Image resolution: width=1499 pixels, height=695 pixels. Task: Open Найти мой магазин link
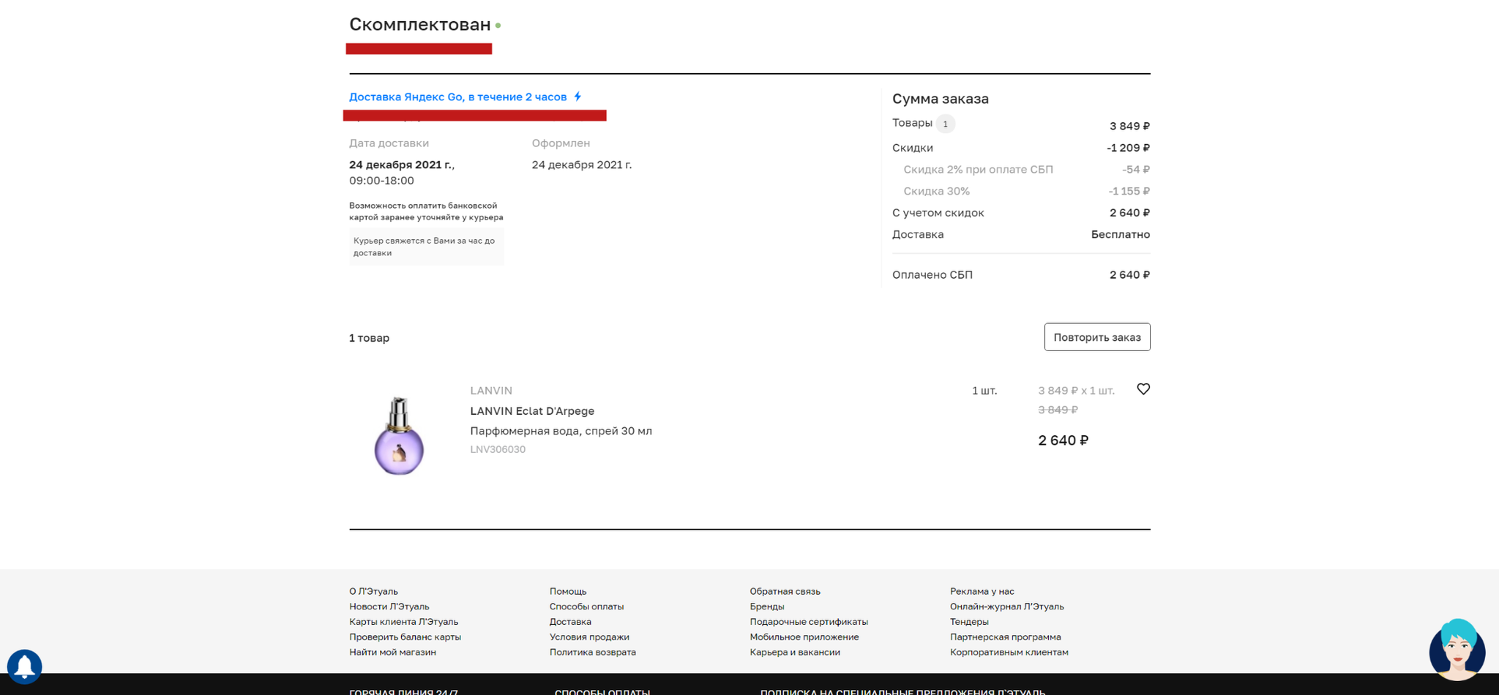(392, 653)
